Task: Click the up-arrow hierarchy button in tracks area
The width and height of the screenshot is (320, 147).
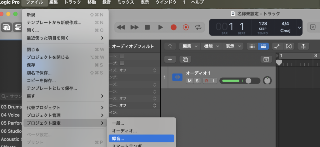Action: point(170,46)
